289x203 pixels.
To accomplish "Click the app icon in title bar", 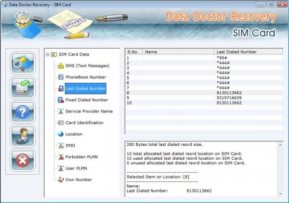I will tap(5, 4).
